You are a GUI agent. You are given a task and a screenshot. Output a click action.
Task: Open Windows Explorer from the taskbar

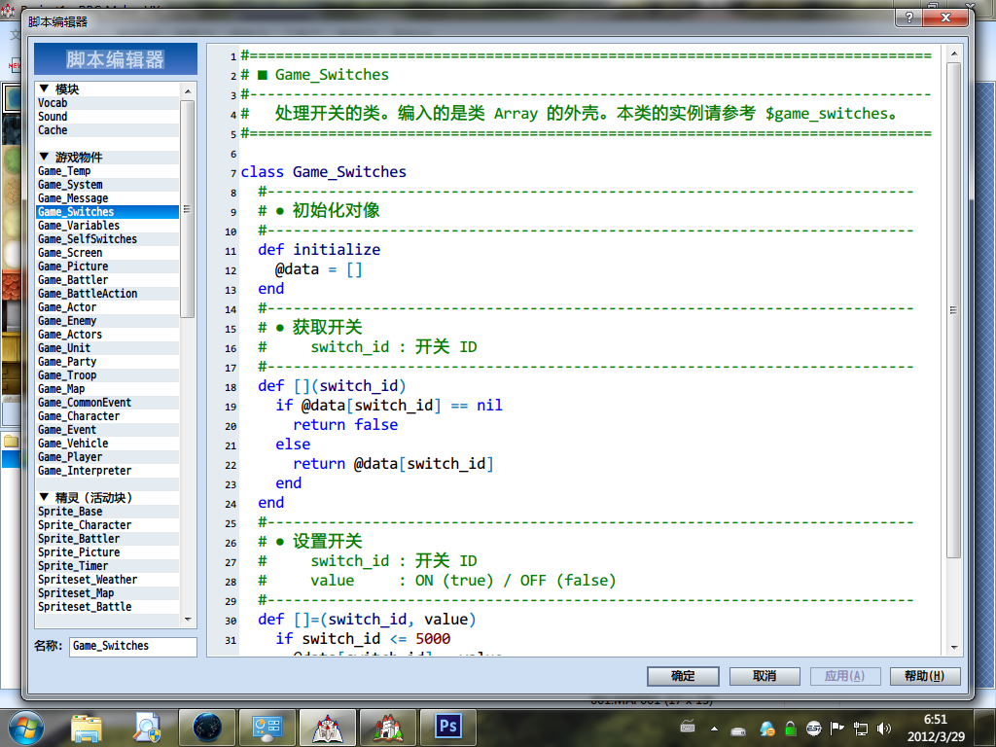(x=87, y=726)
